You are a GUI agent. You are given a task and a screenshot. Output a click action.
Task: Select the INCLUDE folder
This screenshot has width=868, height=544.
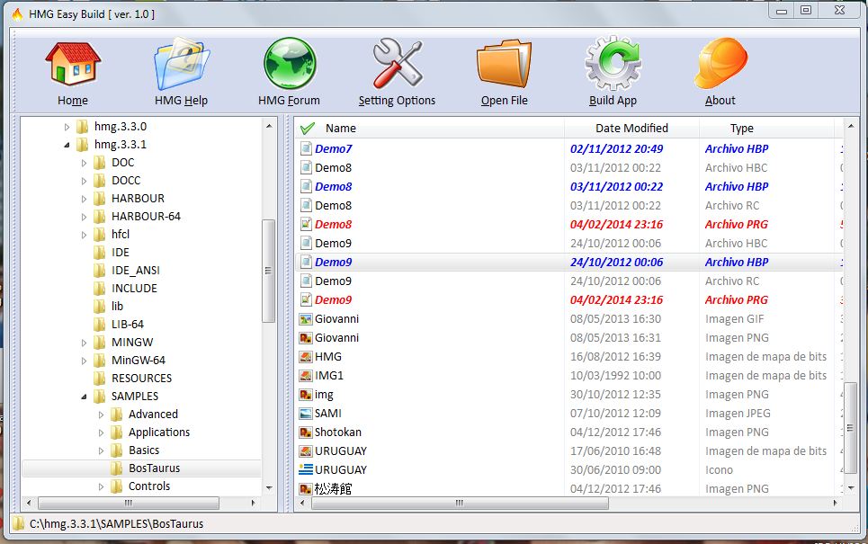click(135, 289)
